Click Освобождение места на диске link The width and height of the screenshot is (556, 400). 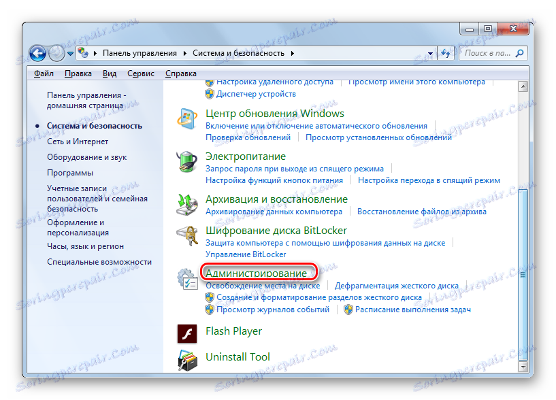point(263,286)
